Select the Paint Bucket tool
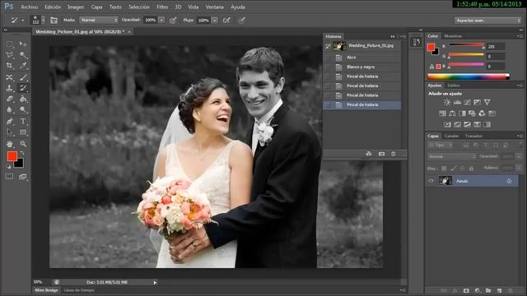The height and width of the screenshot is (296, 527). click(x=23, y=99)
